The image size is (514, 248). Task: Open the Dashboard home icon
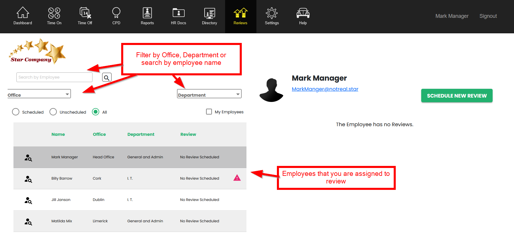(23, 13)
